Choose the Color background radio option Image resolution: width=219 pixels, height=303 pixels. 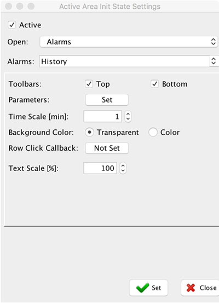(x=153, y=133)
